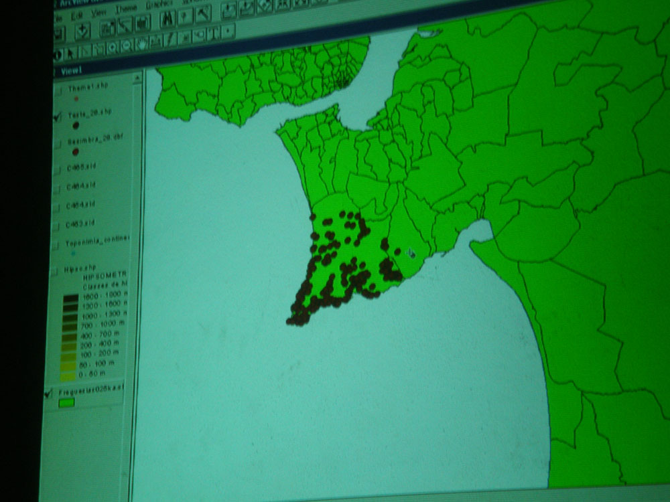Screen dimensions: 670x502
Task: Click the Edit Legend toolbar icon
Action: click(x=125, y=26)
